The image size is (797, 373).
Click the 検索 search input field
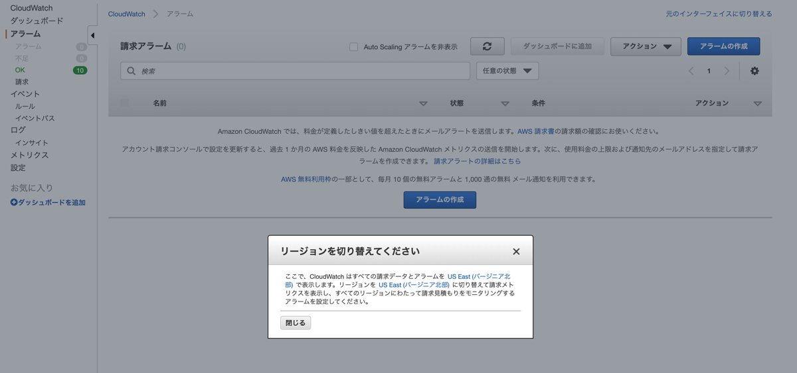[x=295, y=71]
